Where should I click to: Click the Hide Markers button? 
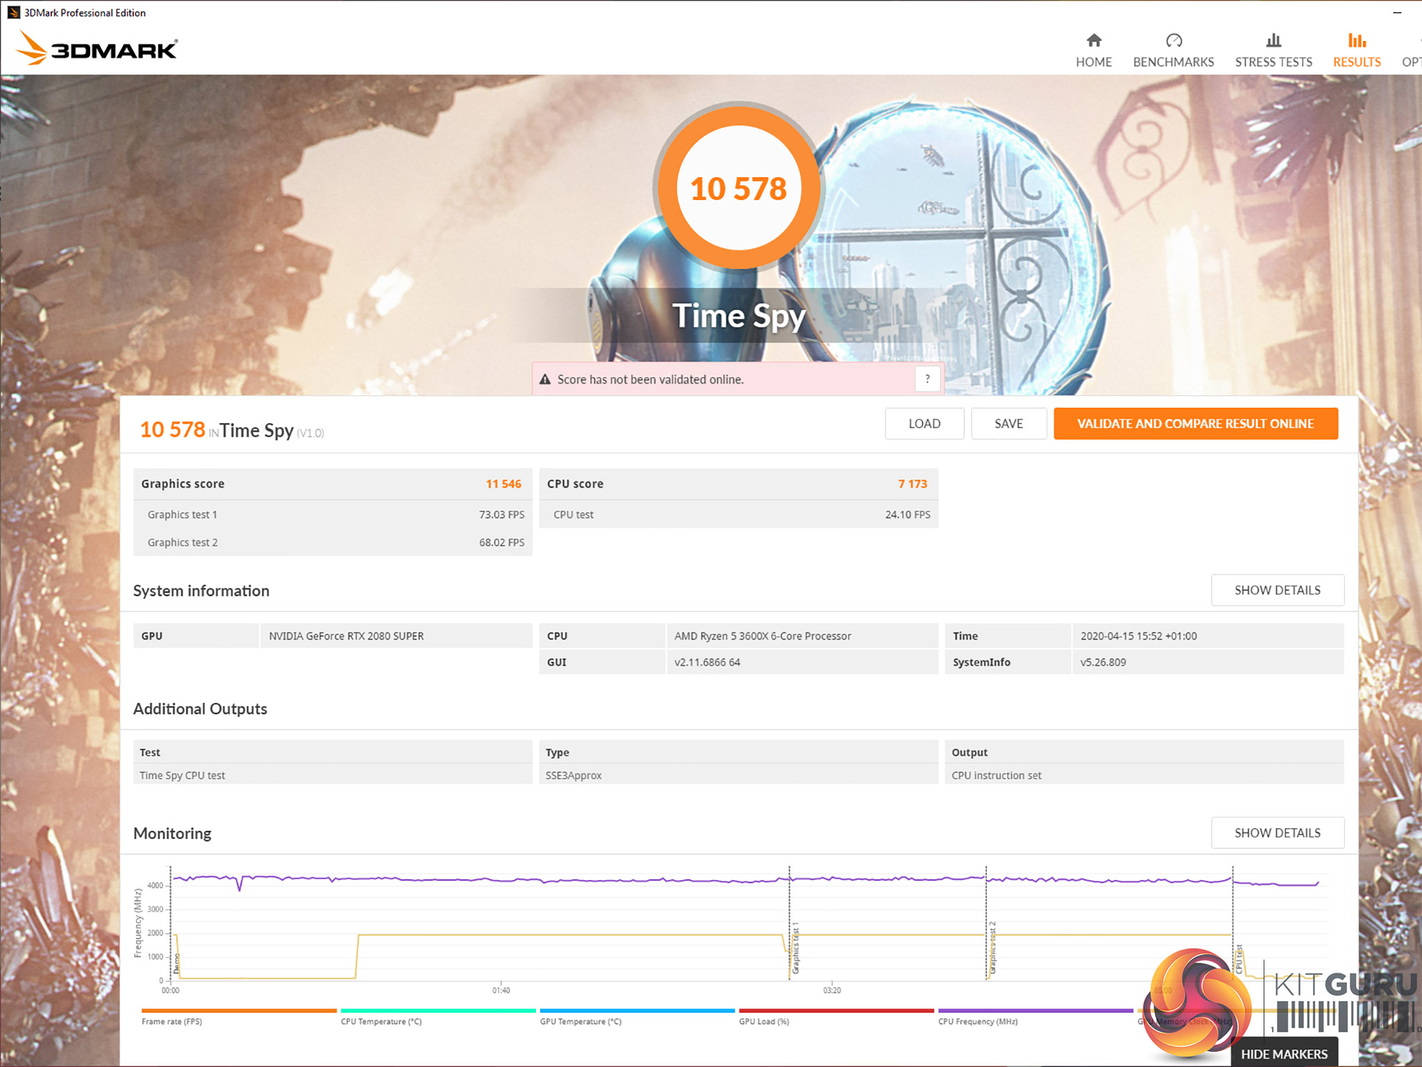coord(1284,1054)
